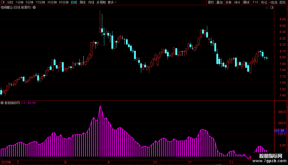Image resolution: width=288 pixels, height=165 pixels.
Task: Click the 8.60 price axis label
Action: pos(282,19)
